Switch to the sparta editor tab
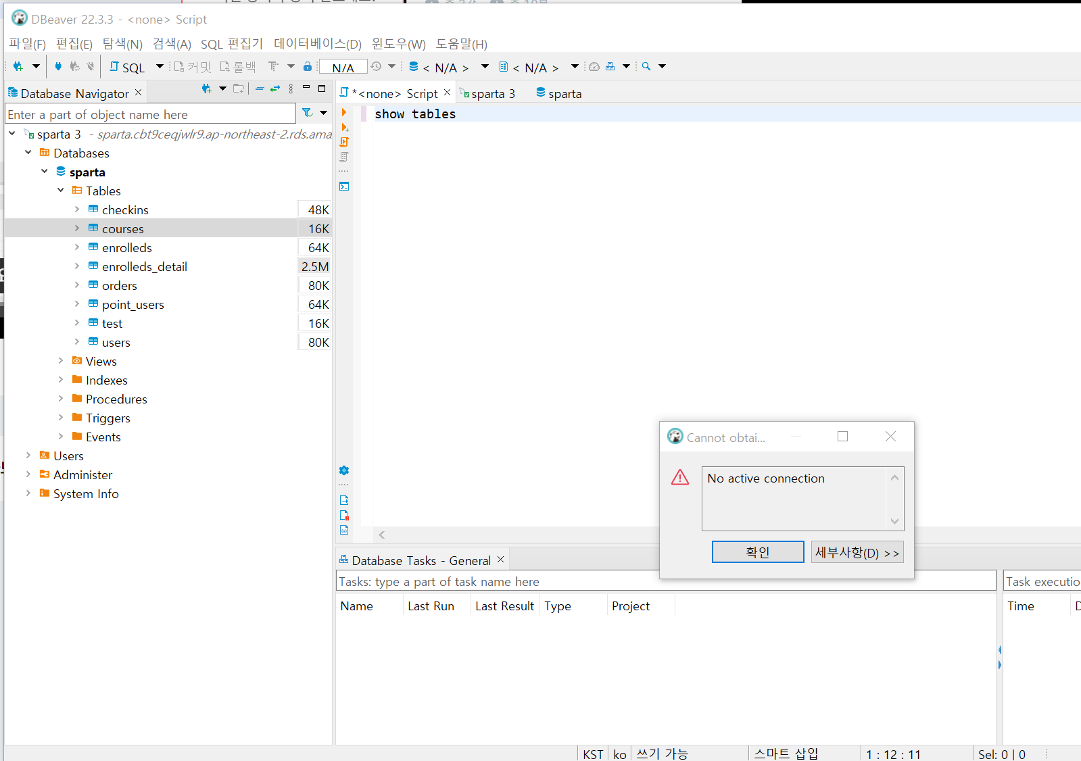 pos(559,93)
